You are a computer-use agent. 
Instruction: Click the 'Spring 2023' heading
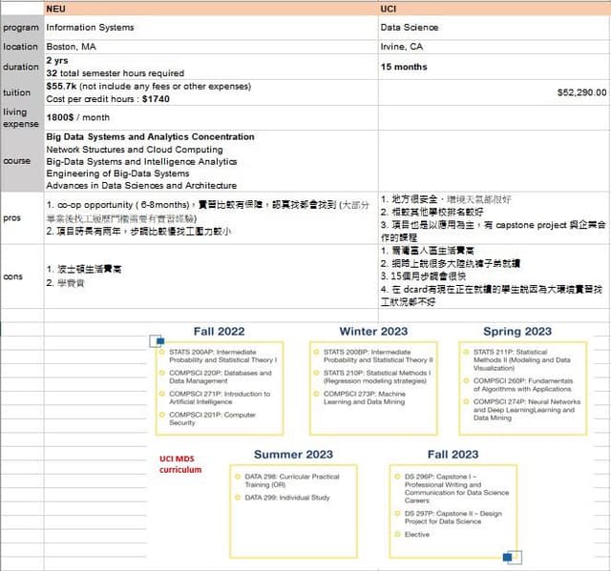click(517, 332)
